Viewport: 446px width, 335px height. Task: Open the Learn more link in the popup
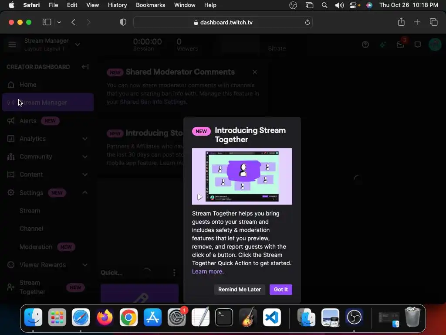pyautogui.click(x=207, y=271)
